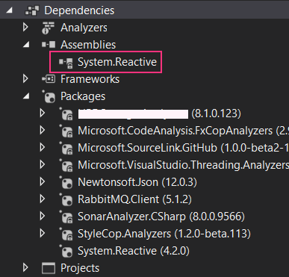289x277 pixels.
Task: Collapse the Dependencies node
Action: pyautogui.click(x=9, y=10)
